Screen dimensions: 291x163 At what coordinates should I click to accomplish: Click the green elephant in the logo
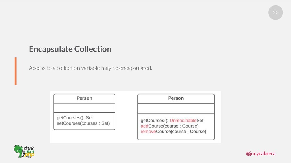pos(18,151)
